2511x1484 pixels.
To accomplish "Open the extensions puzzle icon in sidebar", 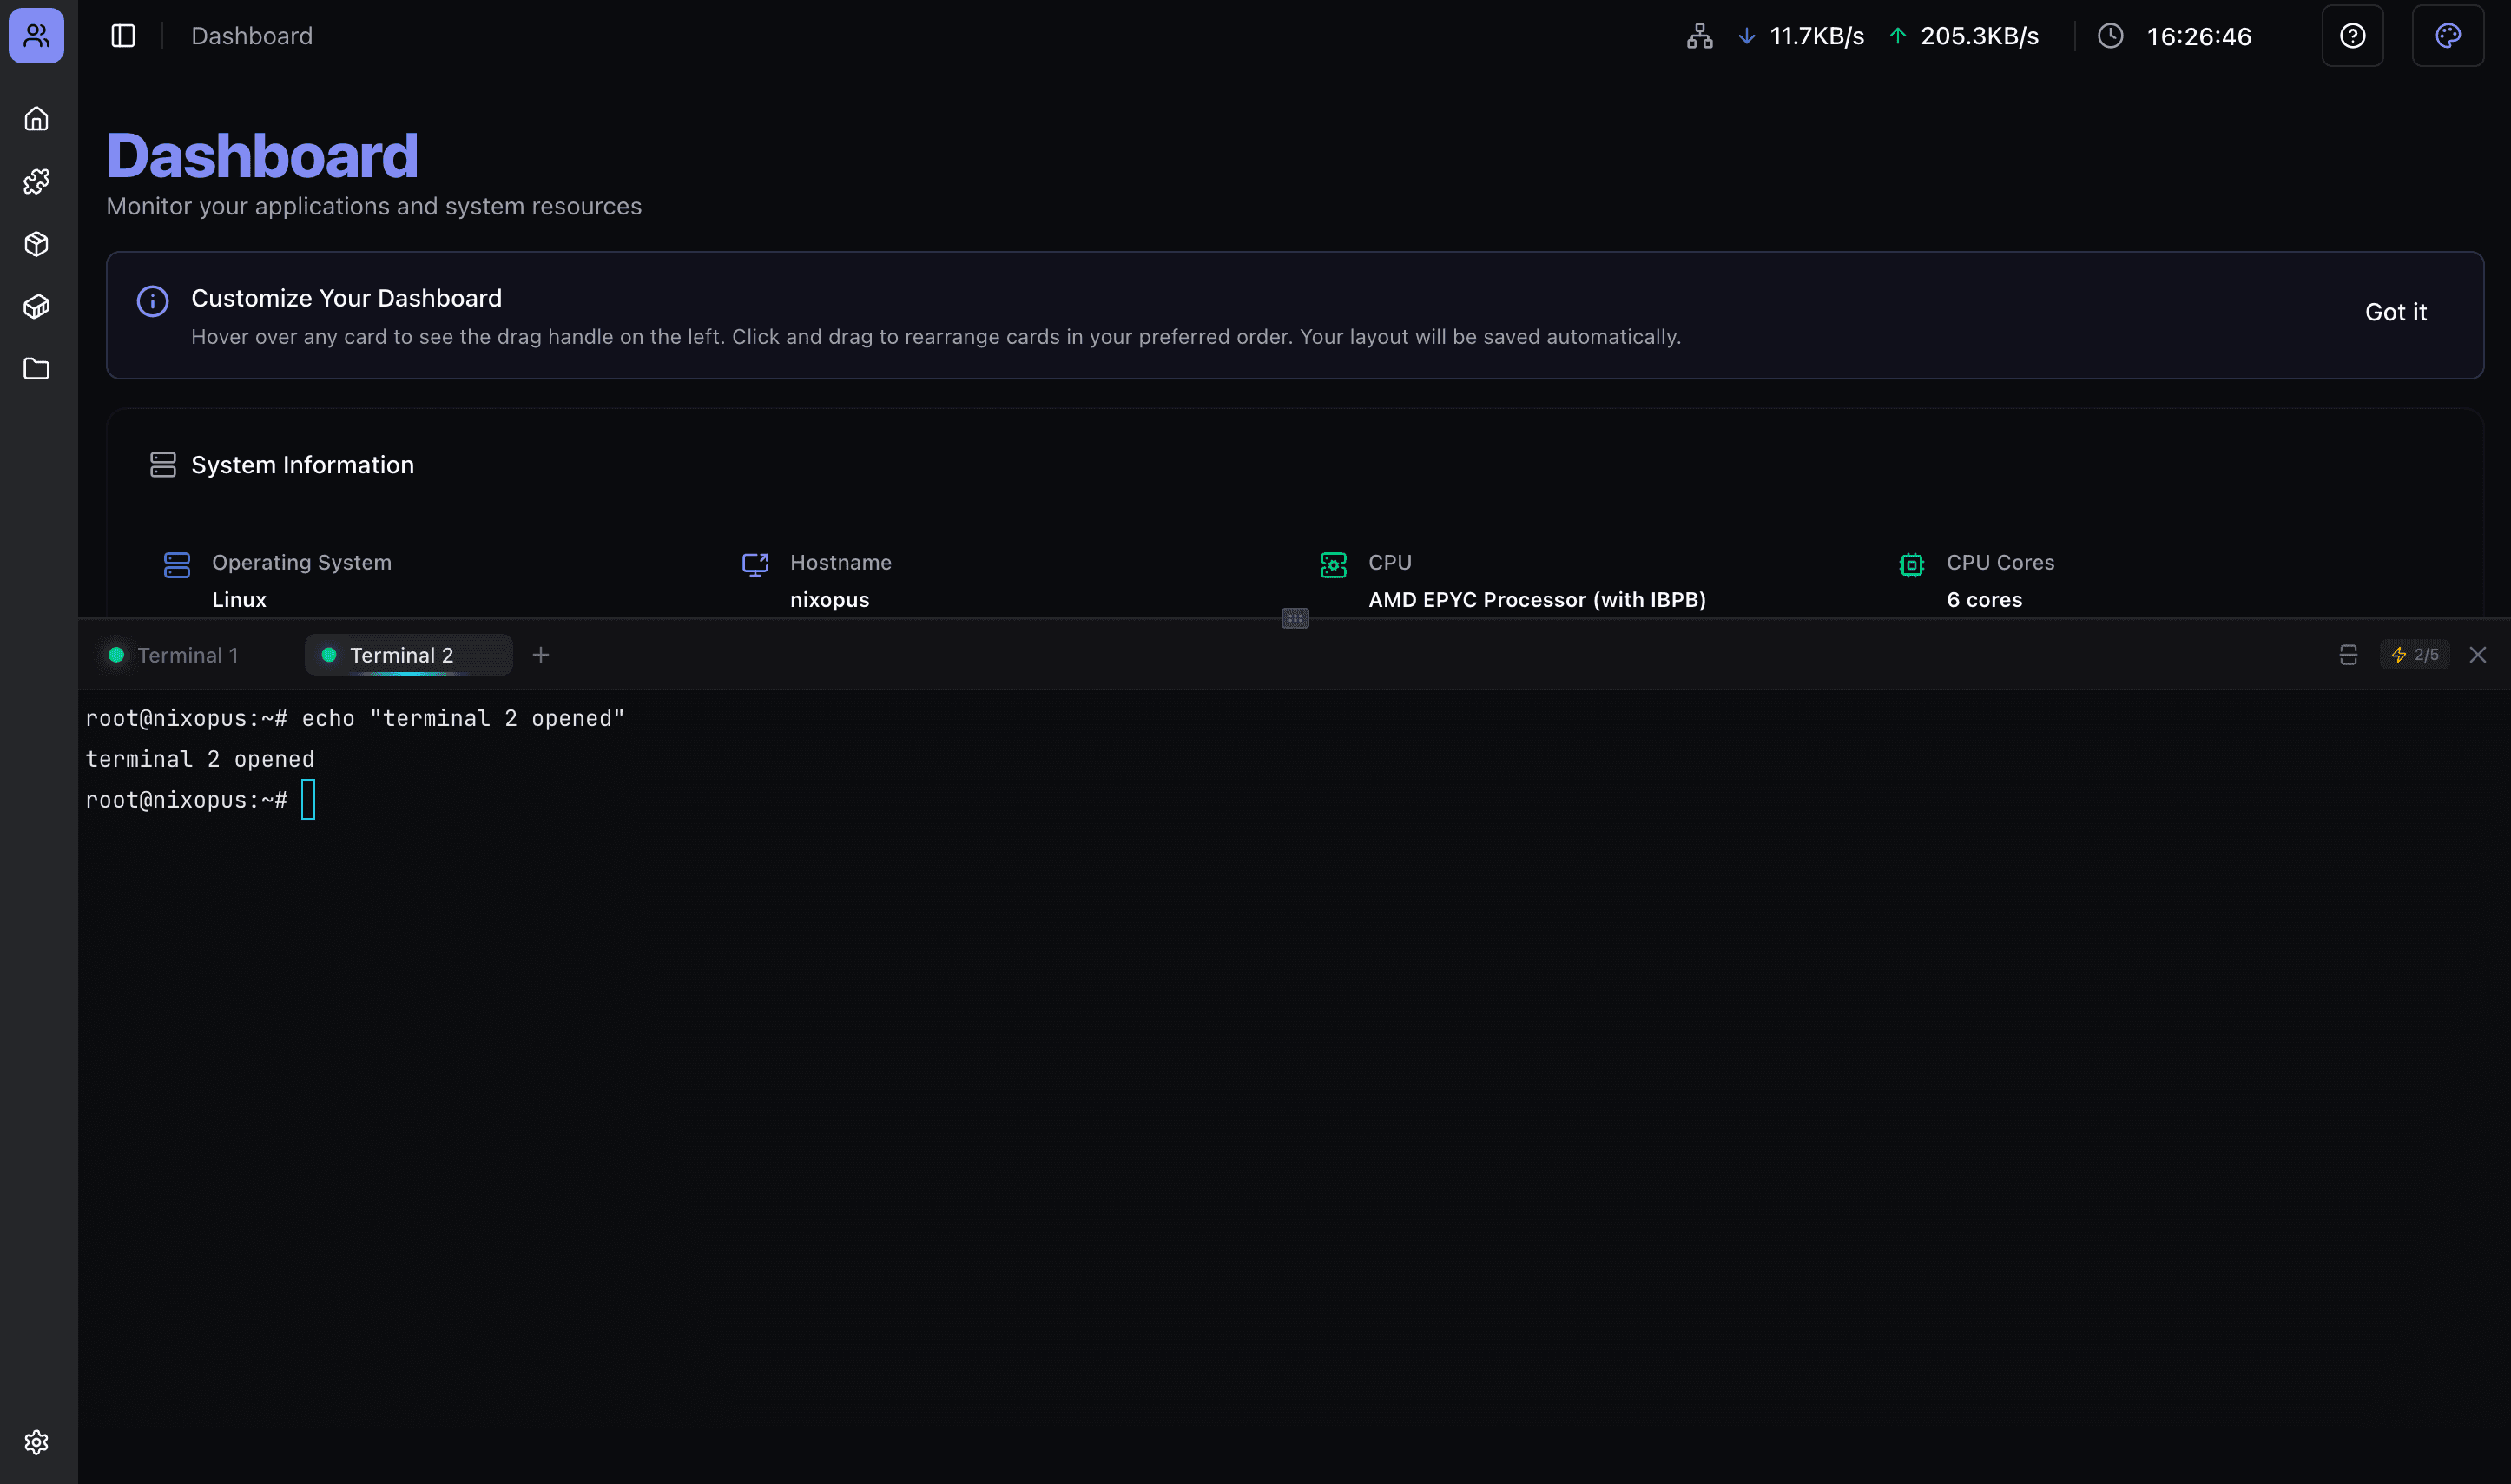I will [37, 181].
